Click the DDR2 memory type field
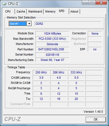The height and width of the screenshot is (126, 109). click(68, 24)
